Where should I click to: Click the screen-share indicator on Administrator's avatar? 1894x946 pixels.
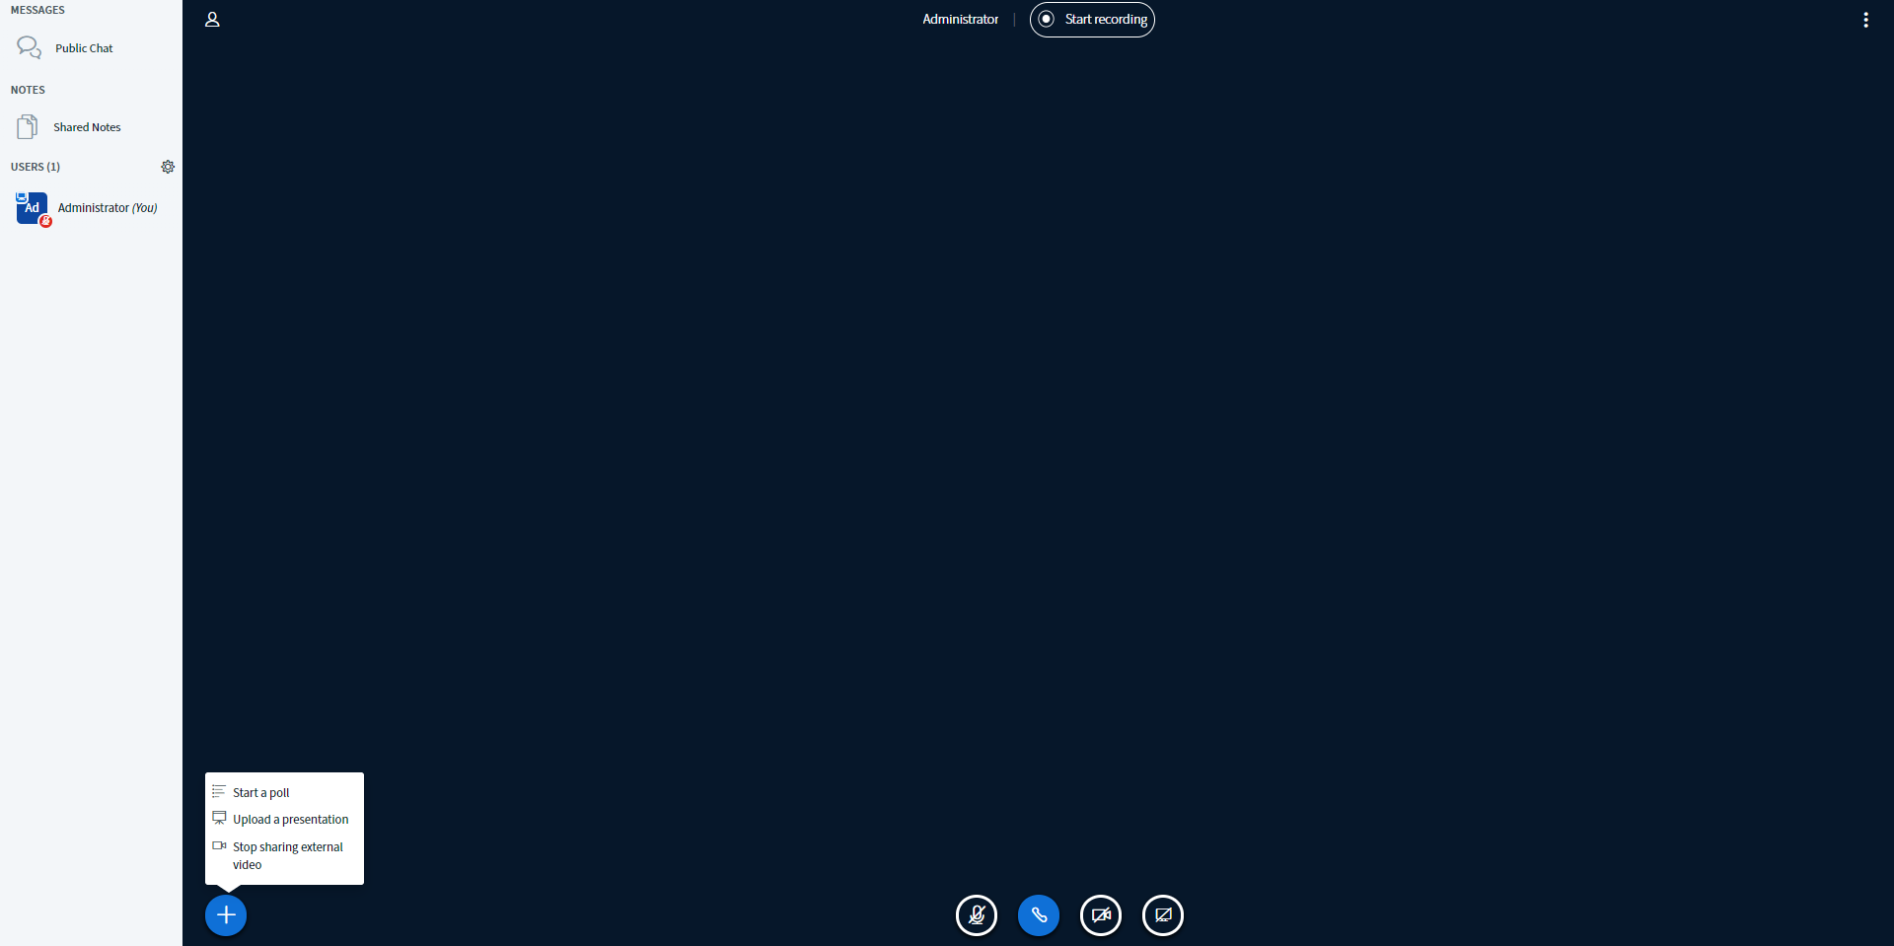pyautogui.click(x=21, y=194)
